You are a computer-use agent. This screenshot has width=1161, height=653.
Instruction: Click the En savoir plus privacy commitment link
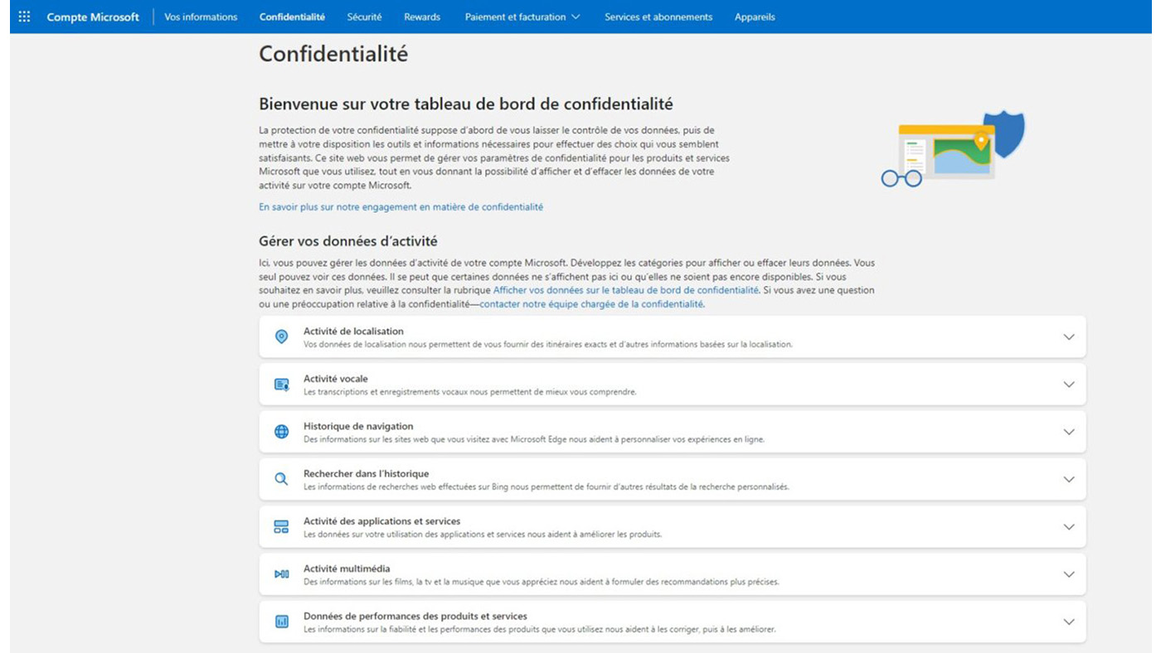tap(401, 207)
